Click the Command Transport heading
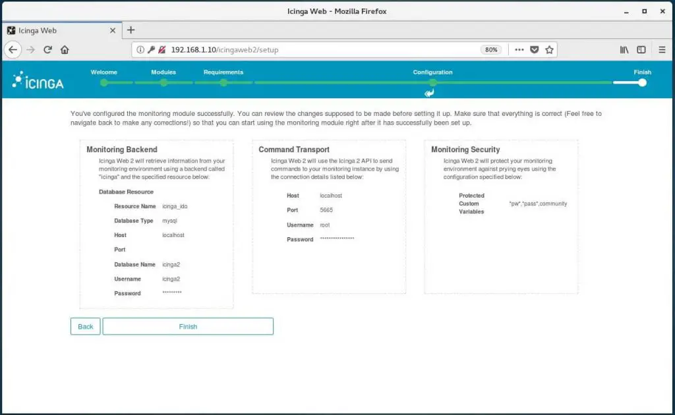Screen dimensions: 675x415 pos(294,150)
